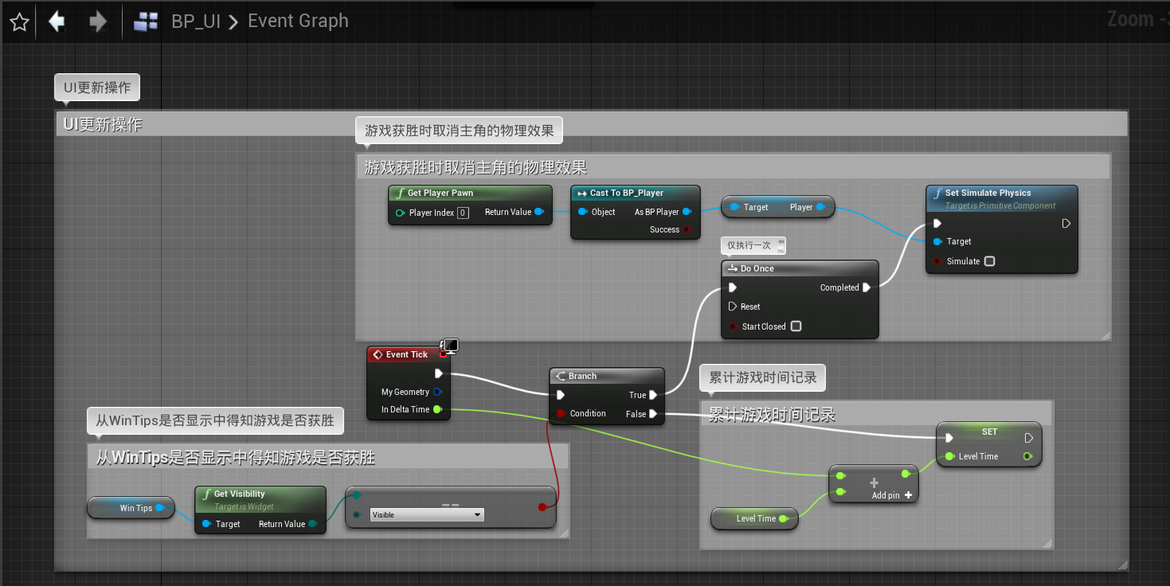Click the Level Time getter output pin
The image size is (1170, 586).
784,518
